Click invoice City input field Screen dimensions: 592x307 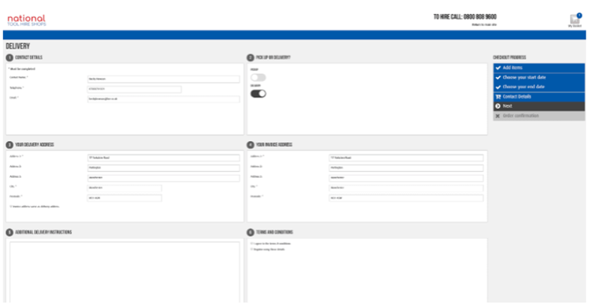point(406,188)
